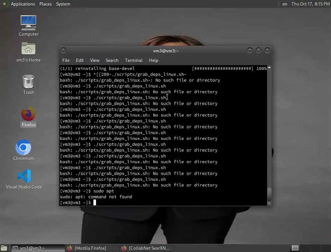Open the Search menu in terminal
The image size is (331, 252).
[x=112, y=60]
